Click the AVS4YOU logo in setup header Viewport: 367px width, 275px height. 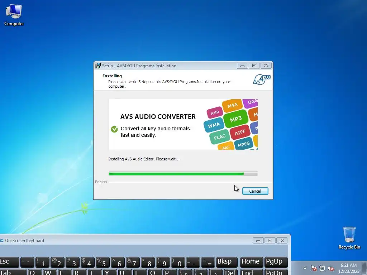pos(262,79)
